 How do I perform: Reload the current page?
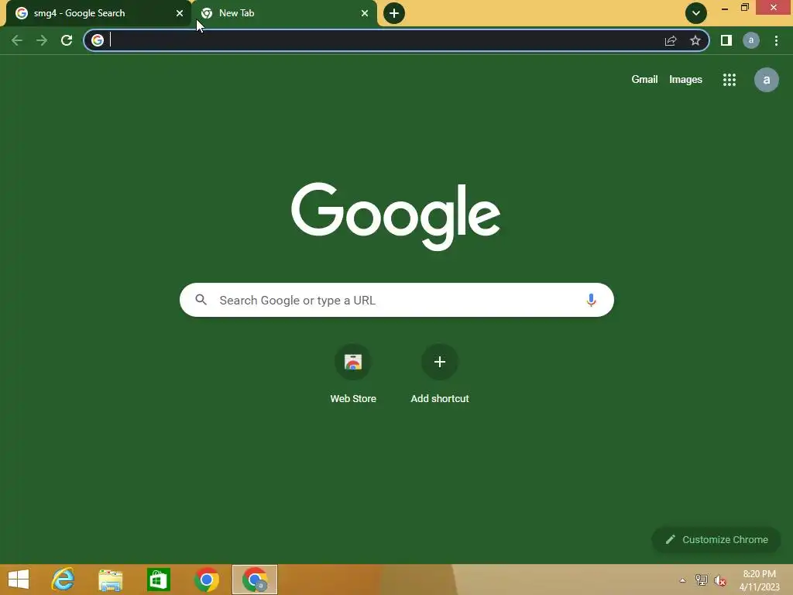tap(67, 40)
